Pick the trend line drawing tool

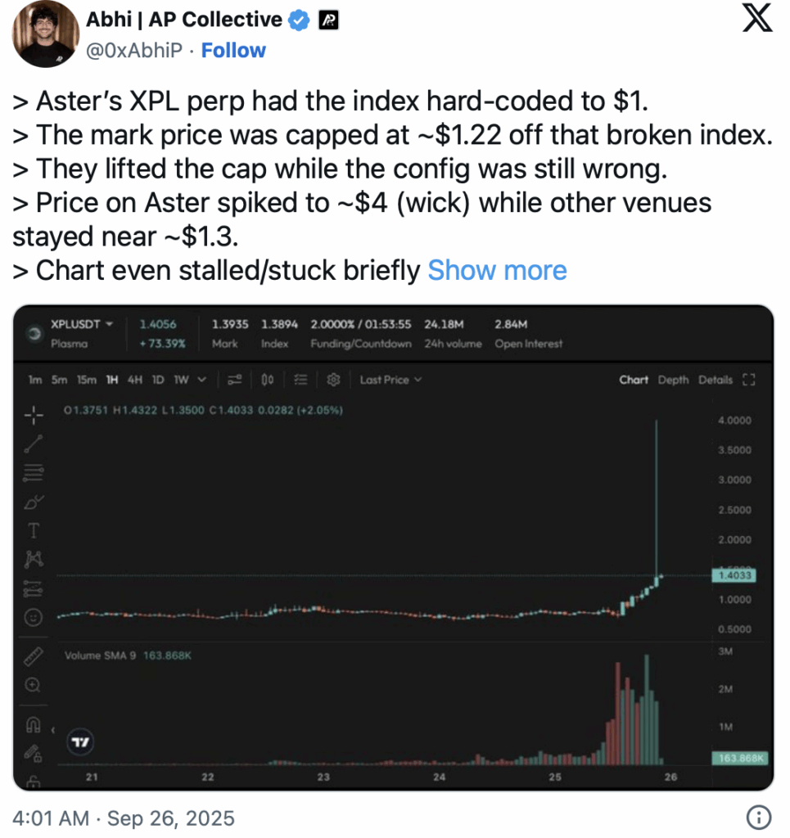tap(34, 444)
